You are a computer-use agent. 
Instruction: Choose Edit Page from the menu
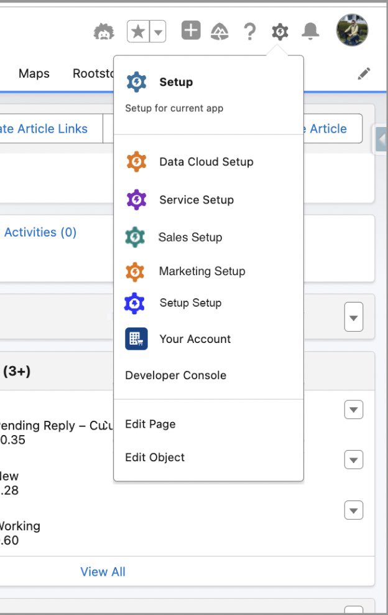click(x=150, y=424)
